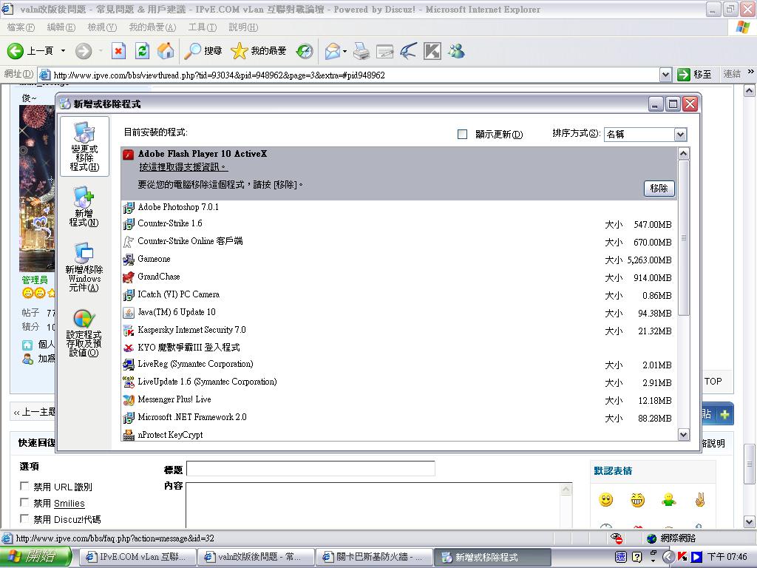Open the File menu
Image resolution: width=757 pixels, height=568 pixels.
(x=21, y=27)
